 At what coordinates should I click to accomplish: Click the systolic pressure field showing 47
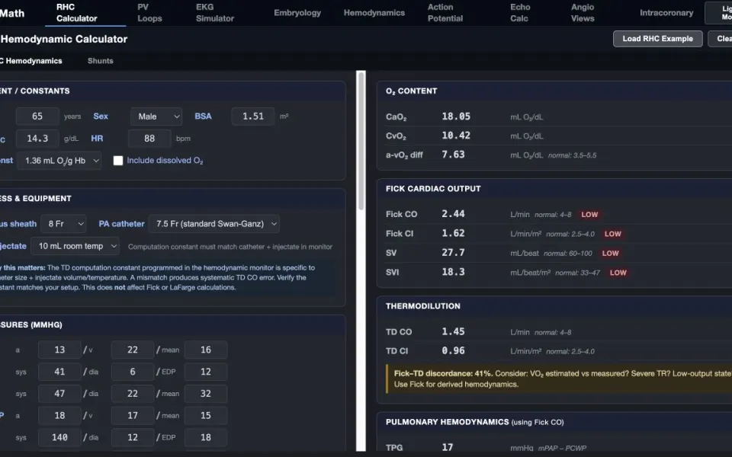(x=59, y=394)
